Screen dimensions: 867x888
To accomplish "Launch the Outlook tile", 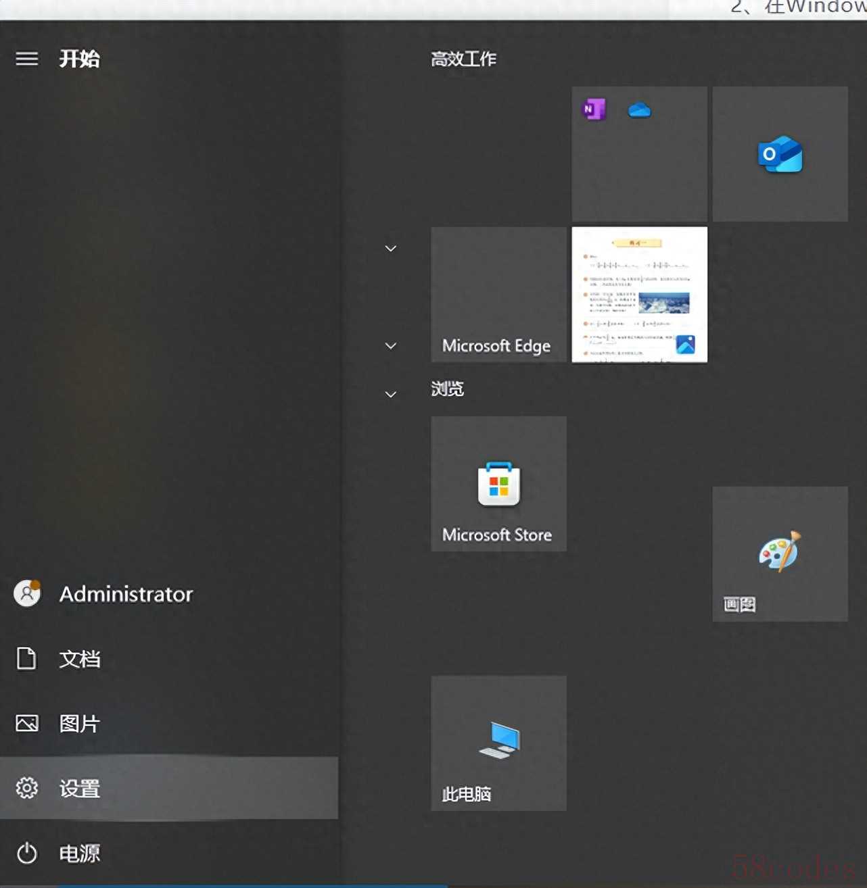I will [780, 154].
